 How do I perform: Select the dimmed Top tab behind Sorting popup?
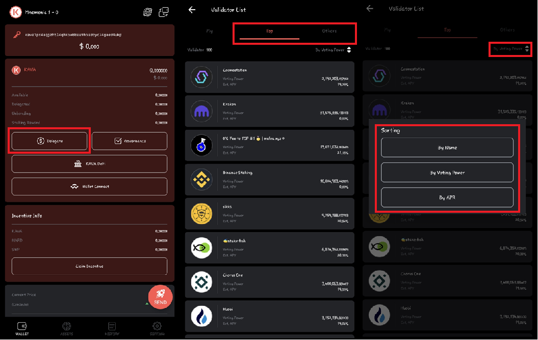(x=447, y=30)
